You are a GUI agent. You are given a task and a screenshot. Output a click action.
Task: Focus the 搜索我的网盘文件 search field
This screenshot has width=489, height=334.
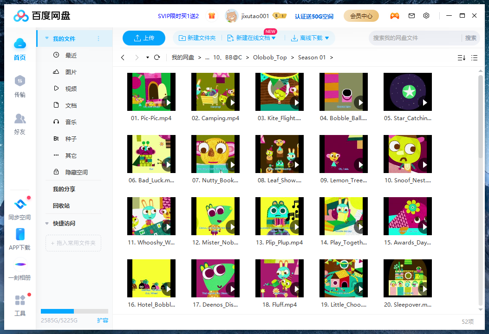click(x=415, y=38)
